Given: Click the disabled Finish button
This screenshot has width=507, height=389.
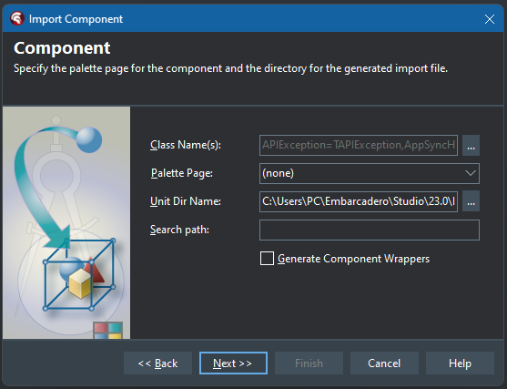Looking at the screenshot, I should 309,363.
